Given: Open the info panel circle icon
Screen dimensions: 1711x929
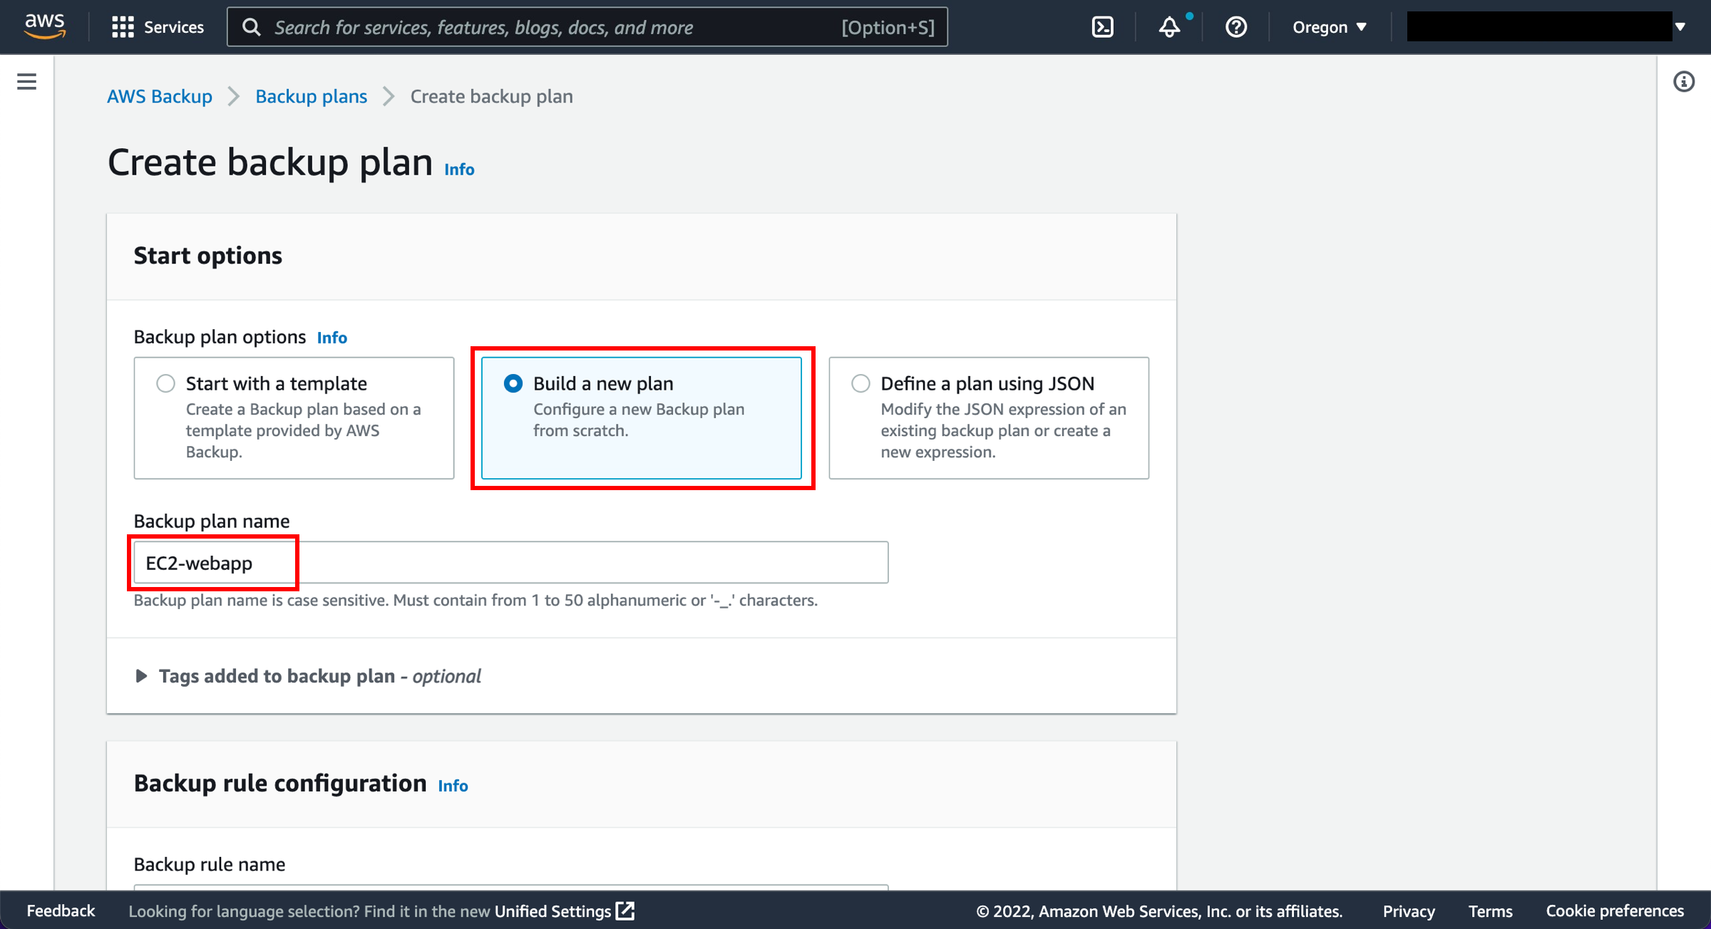Looking at the screenshot, I should coord(1684,81).
